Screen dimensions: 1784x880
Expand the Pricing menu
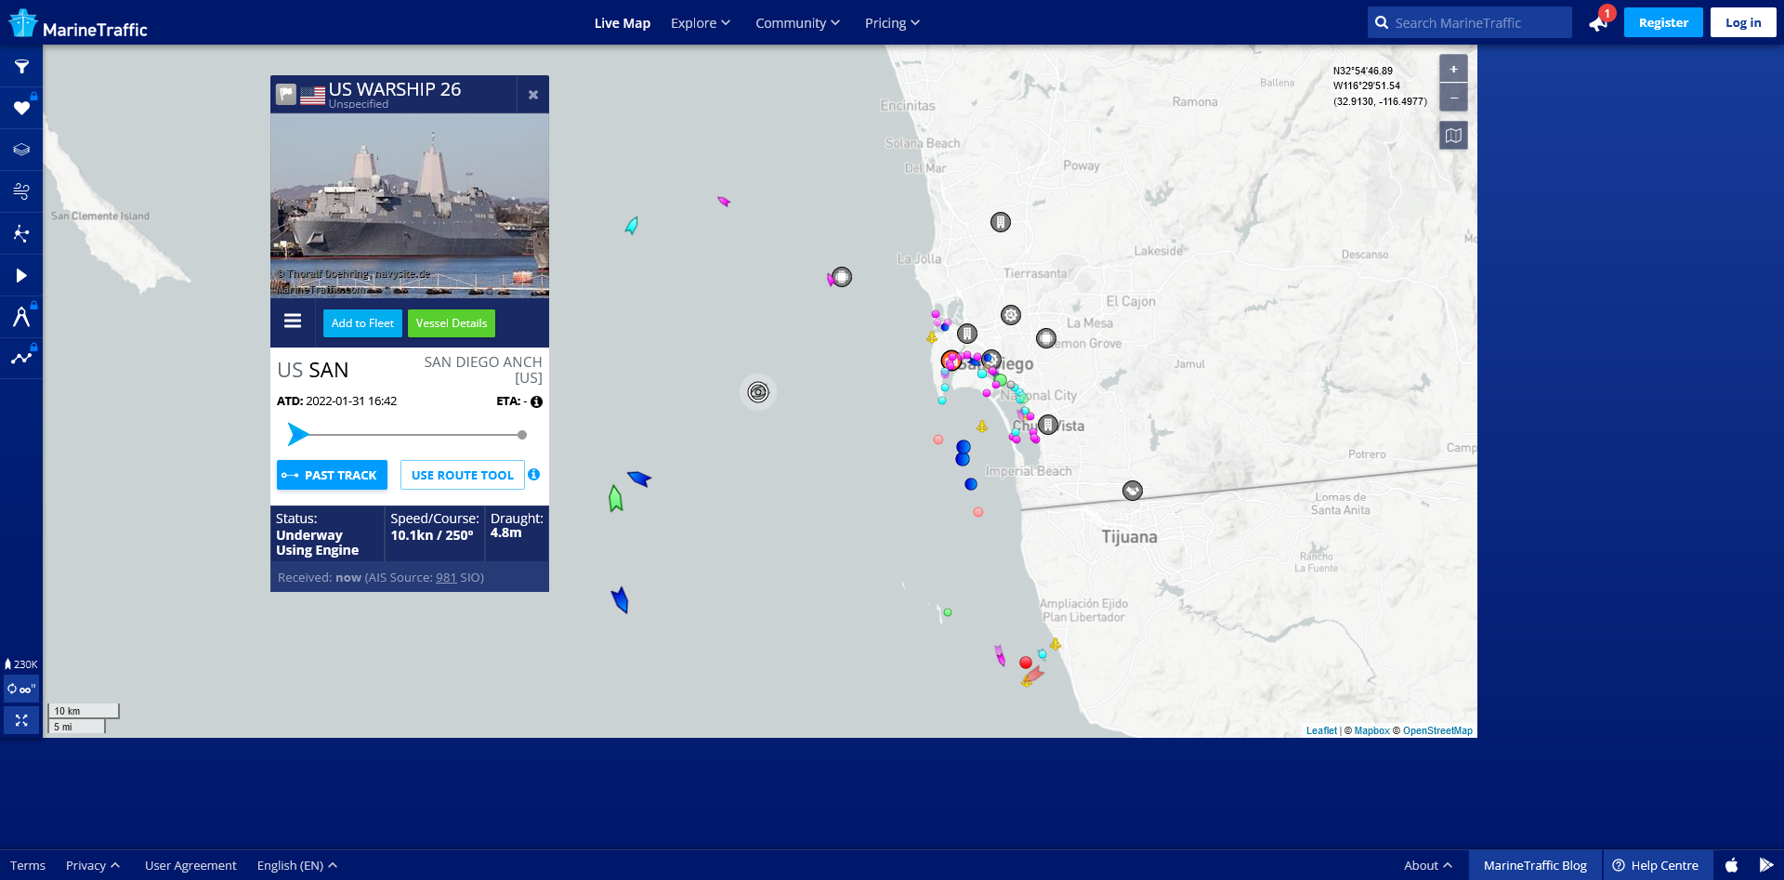click(x=892, y=23)
